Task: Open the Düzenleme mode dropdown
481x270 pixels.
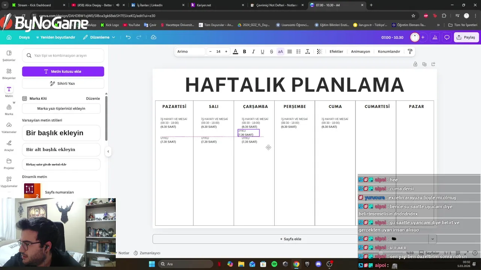Action: pos(99,37)
